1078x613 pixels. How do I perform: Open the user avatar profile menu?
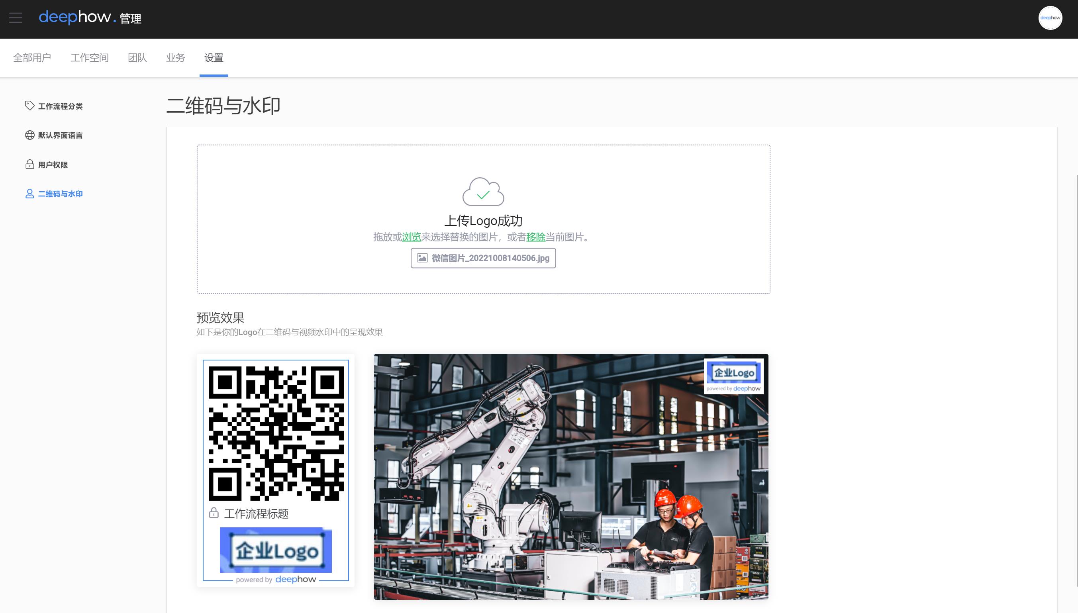tap(1050, 18)
